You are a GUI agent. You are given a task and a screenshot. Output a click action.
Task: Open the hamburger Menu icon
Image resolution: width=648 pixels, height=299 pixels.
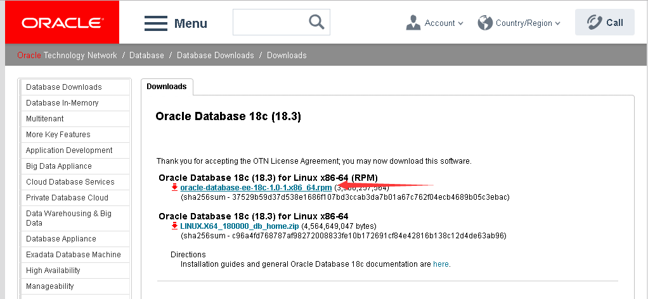[156, 23]
